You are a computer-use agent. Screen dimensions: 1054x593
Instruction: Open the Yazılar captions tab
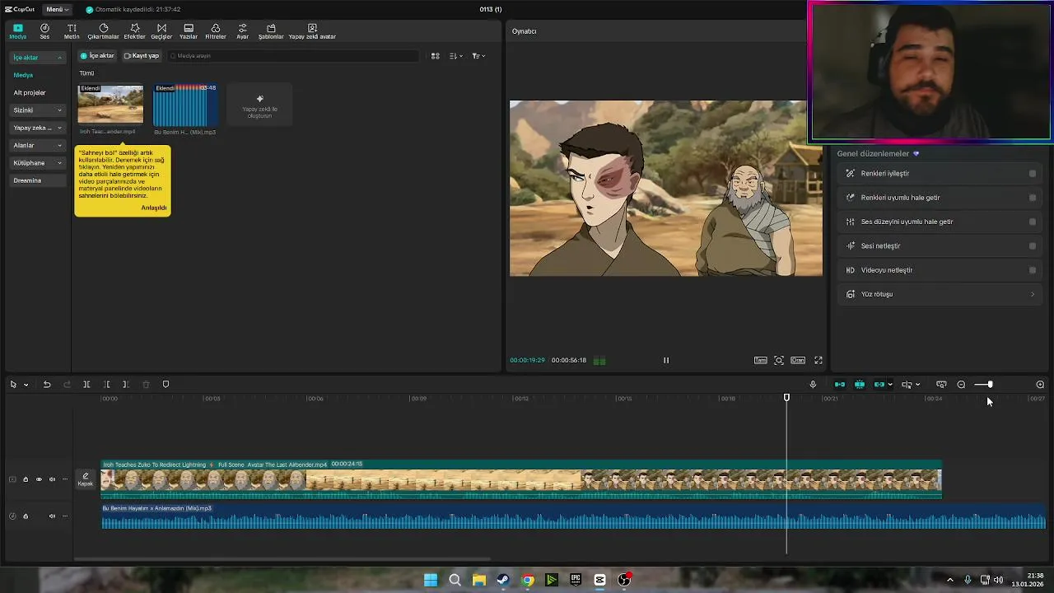coord(189,31)
